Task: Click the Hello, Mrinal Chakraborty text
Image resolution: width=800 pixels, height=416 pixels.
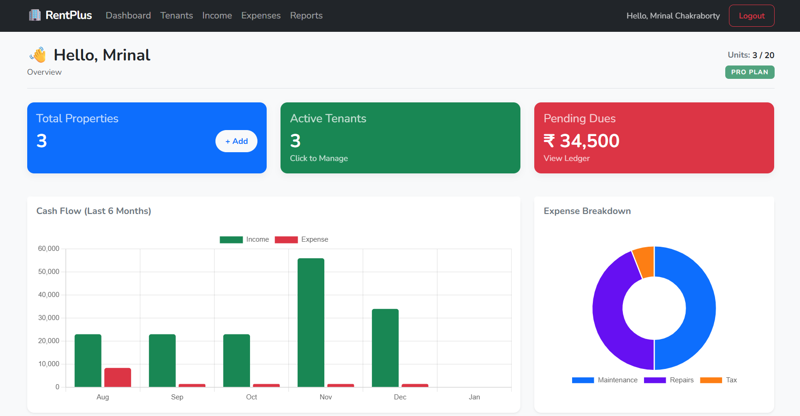Action: tap(673, 16)
